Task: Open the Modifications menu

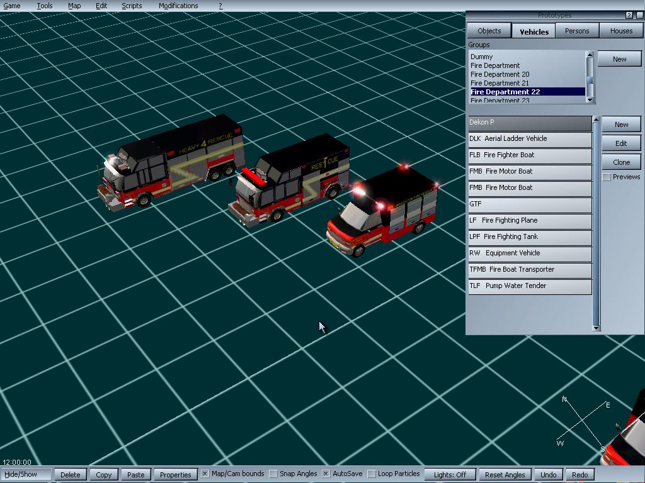Action: click(x=178, y=6)
